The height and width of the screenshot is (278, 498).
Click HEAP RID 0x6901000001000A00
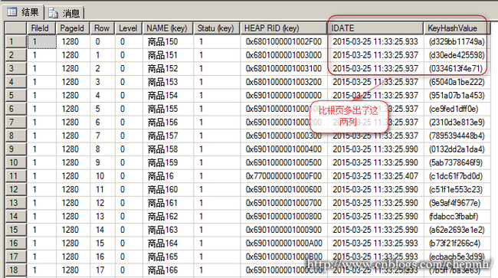[x=283, y=243]
